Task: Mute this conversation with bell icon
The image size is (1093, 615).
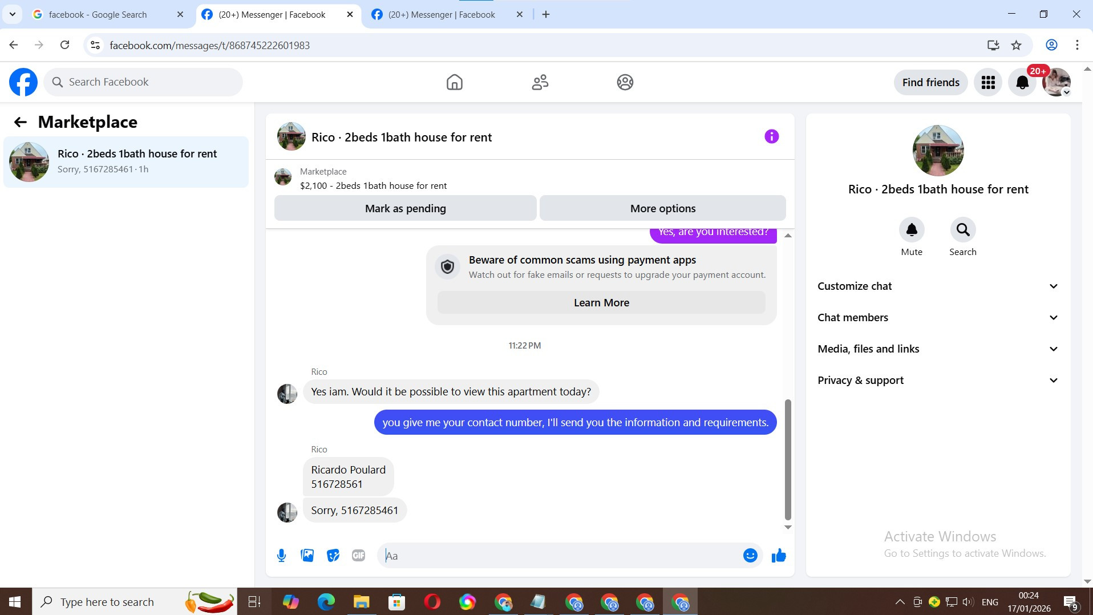Action: point(912,229)
